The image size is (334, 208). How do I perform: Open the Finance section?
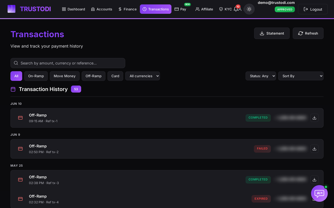128,9
